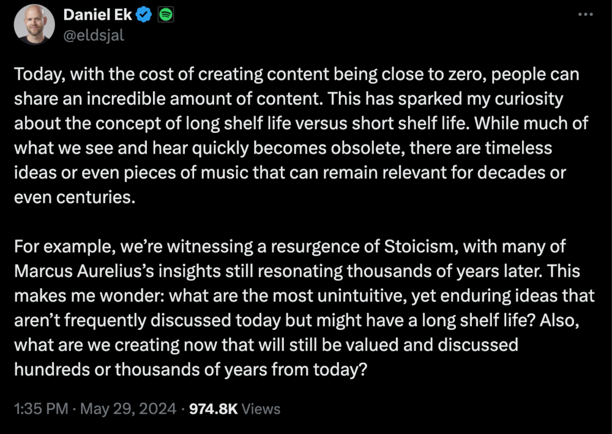The height and width of the screenshot is (434, 612).
Task: Click the words even centuries in the tweet
Action: (73, 197)
